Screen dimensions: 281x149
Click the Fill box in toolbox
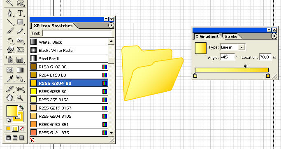(12, 111)
